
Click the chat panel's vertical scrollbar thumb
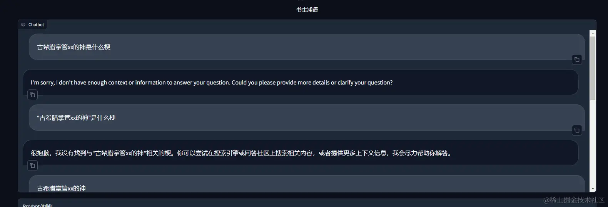point(593,68)
